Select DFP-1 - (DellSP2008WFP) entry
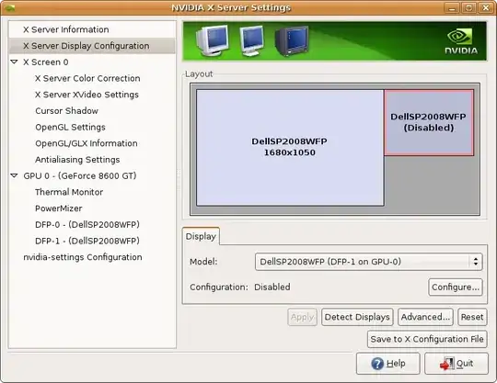This screenshot has height=383, width=497. click(x=87, y=241)
